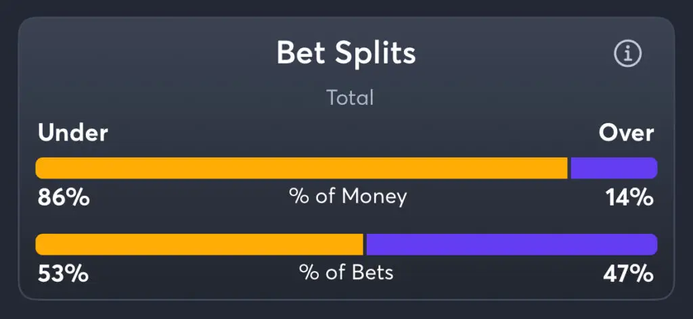Open the info icon beside Bet Splits
This screenshot has width=693, height=319.
click(627, 53)
